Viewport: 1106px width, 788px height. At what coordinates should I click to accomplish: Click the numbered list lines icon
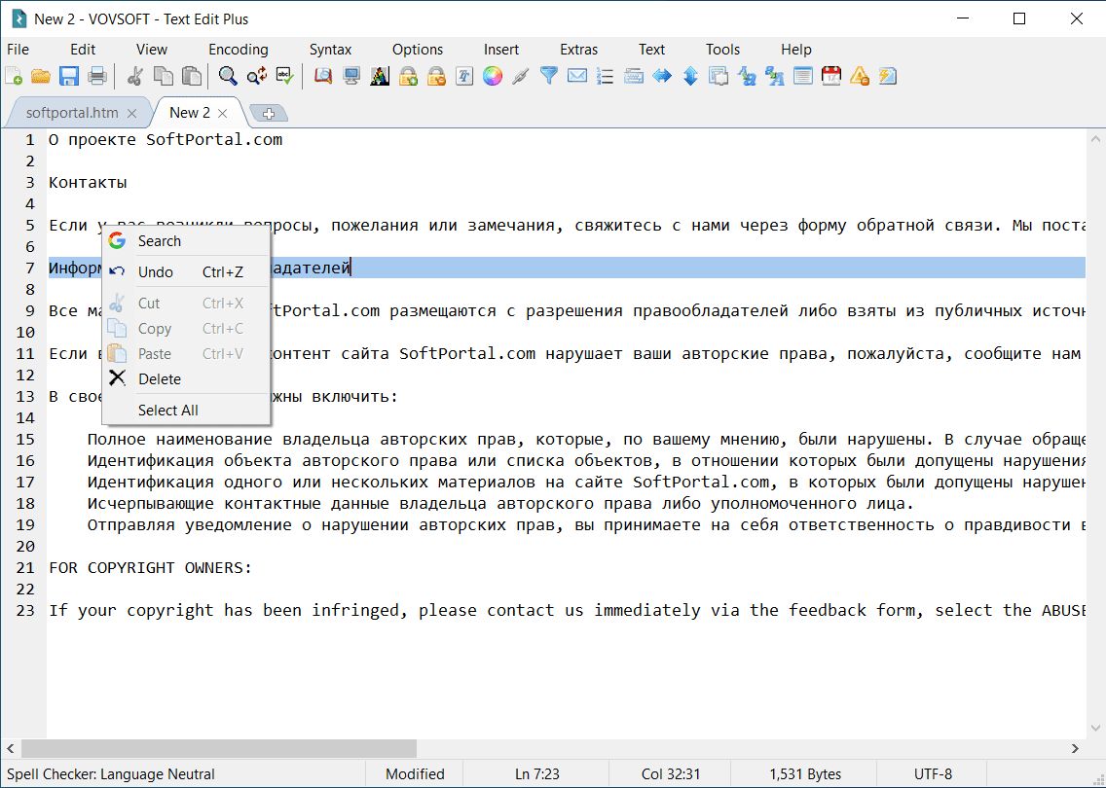[x=606, y=76]
